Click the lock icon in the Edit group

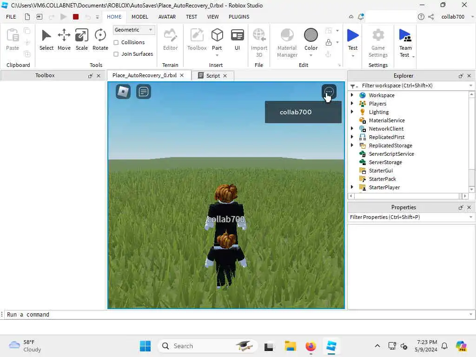click(x=329, y=42)
